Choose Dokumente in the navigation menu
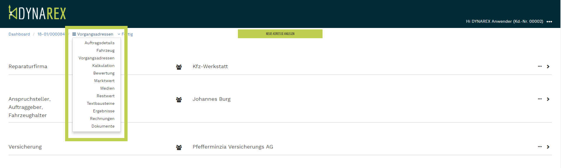Screen dimensions: 561x168 (x=103, y=126)
